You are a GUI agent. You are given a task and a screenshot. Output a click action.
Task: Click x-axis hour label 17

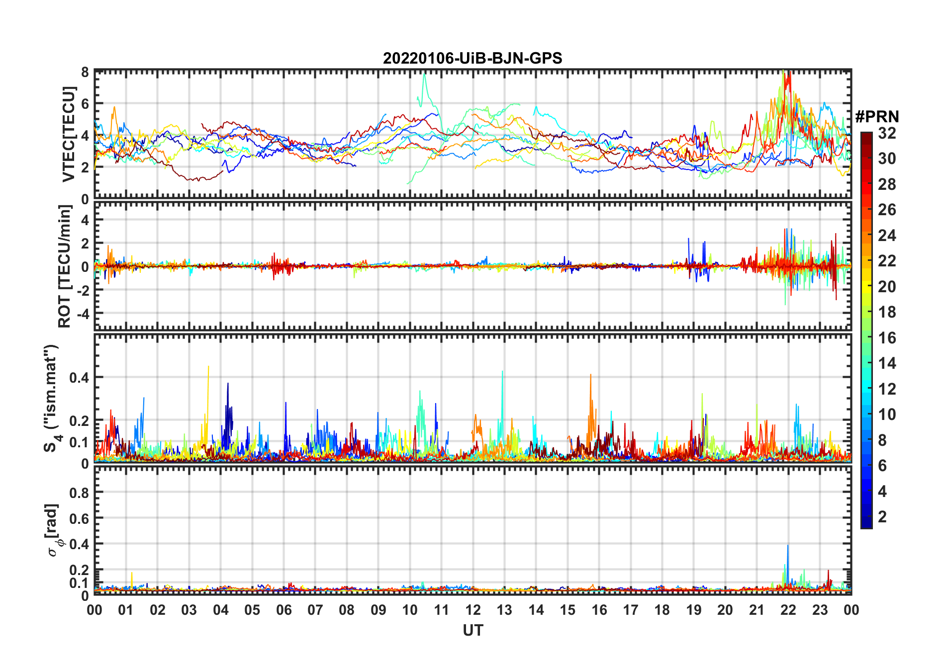[x=631, y=610]
